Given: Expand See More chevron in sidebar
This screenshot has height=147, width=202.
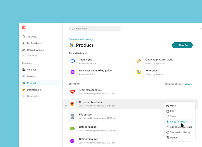Looking at the screenshot, I should pos(24,56).
